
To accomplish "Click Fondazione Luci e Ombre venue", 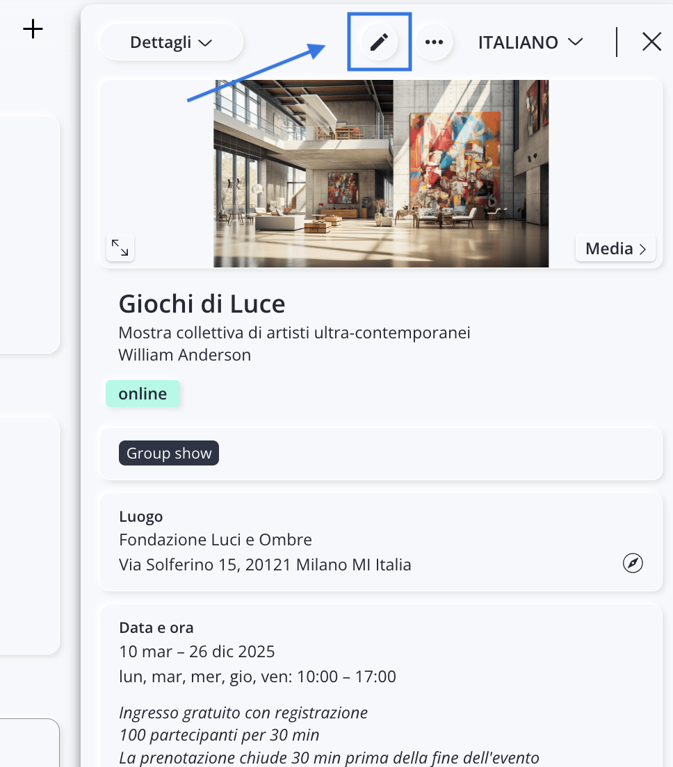I will tap(216, 540).
